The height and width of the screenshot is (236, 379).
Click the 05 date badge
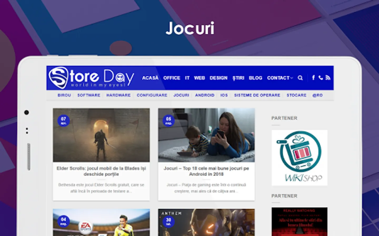[x=168, y=121]
